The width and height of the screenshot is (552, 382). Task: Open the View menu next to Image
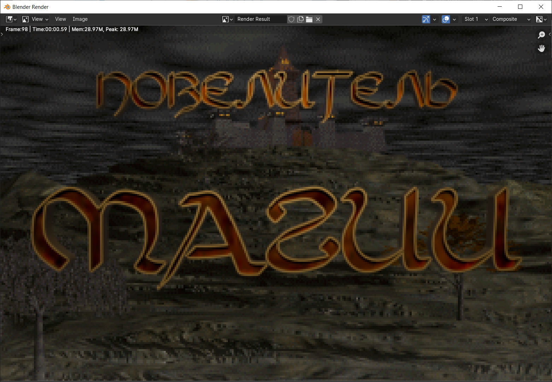click(60, 19)
